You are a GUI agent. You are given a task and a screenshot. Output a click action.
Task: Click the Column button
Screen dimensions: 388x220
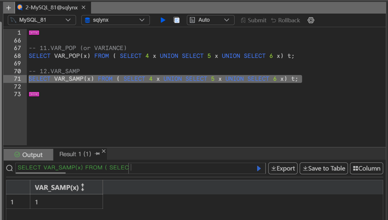367,169
